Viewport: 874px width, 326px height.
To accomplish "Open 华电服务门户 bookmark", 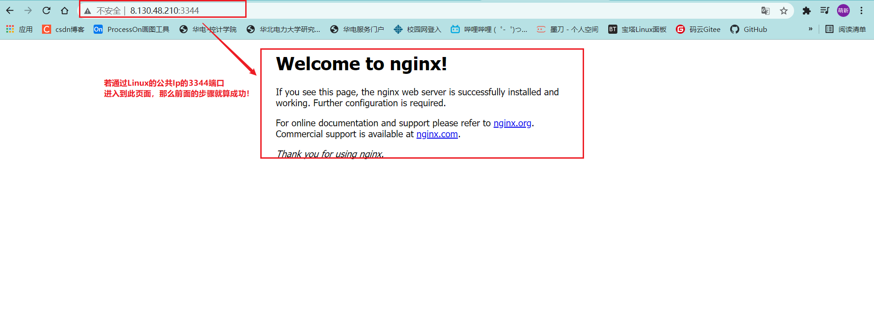I will coord(357,29).
